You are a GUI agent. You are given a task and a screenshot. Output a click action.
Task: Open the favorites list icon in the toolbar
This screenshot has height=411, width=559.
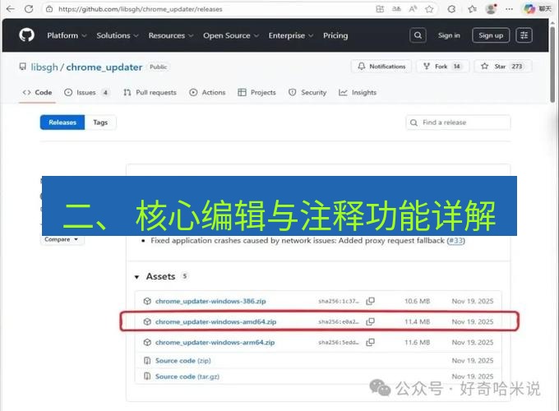click(x=473, y=9)
